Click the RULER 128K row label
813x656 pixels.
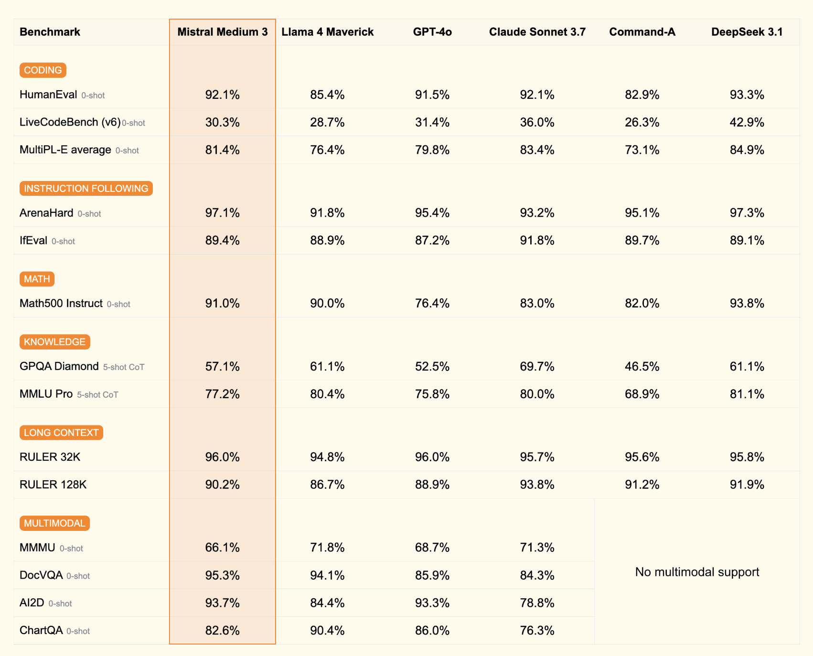(53, 485)
